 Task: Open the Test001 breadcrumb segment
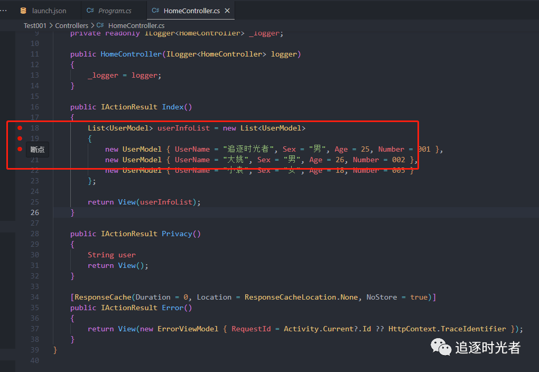(35, 25)
